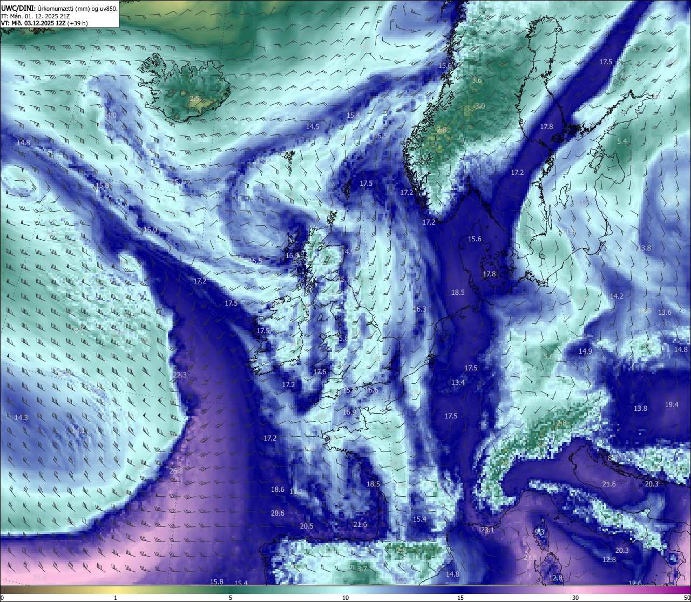Click the colour scale tick label 0
This screenshot has height=602, width=691.
pos(2,597)
